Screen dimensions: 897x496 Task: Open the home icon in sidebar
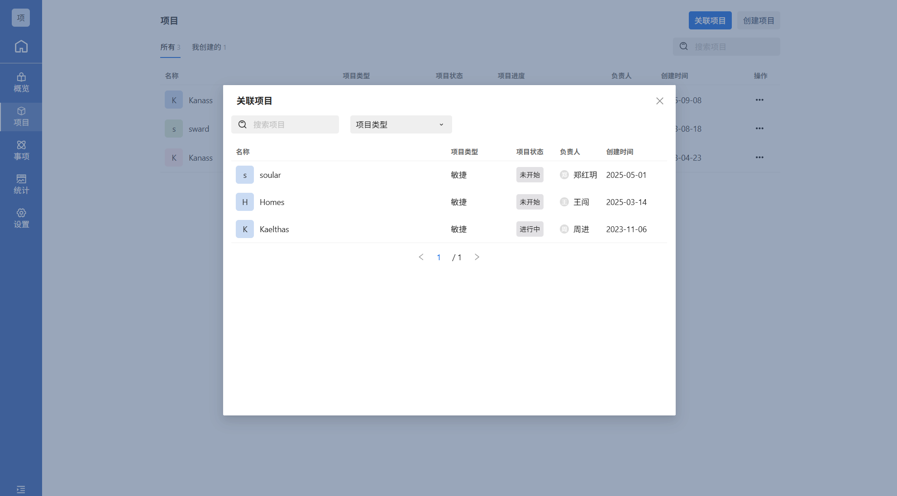point(21,47)
